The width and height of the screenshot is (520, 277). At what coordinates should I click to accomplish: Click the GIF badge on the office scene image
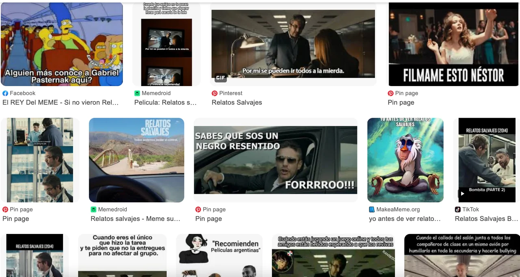pos(221,78)
